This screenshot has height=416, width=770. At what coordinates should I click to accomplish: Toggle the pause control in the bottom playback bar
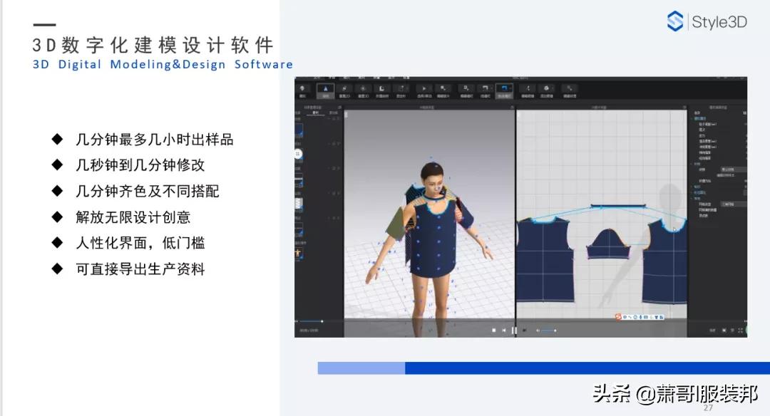tap(514, 330)
